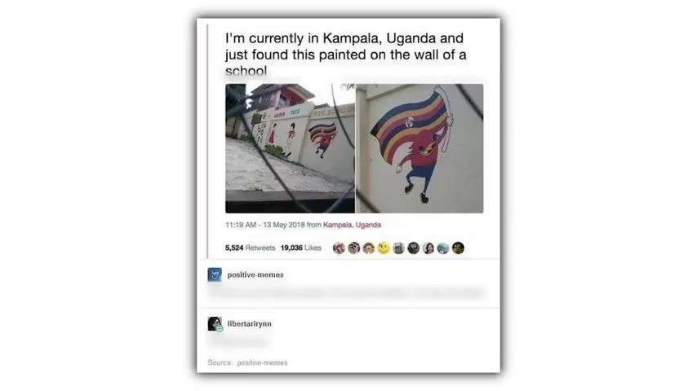Viewport: 697px width, 391px height.
Task: View the 5,524 Retweets list
Action: [x=251, y=248]
